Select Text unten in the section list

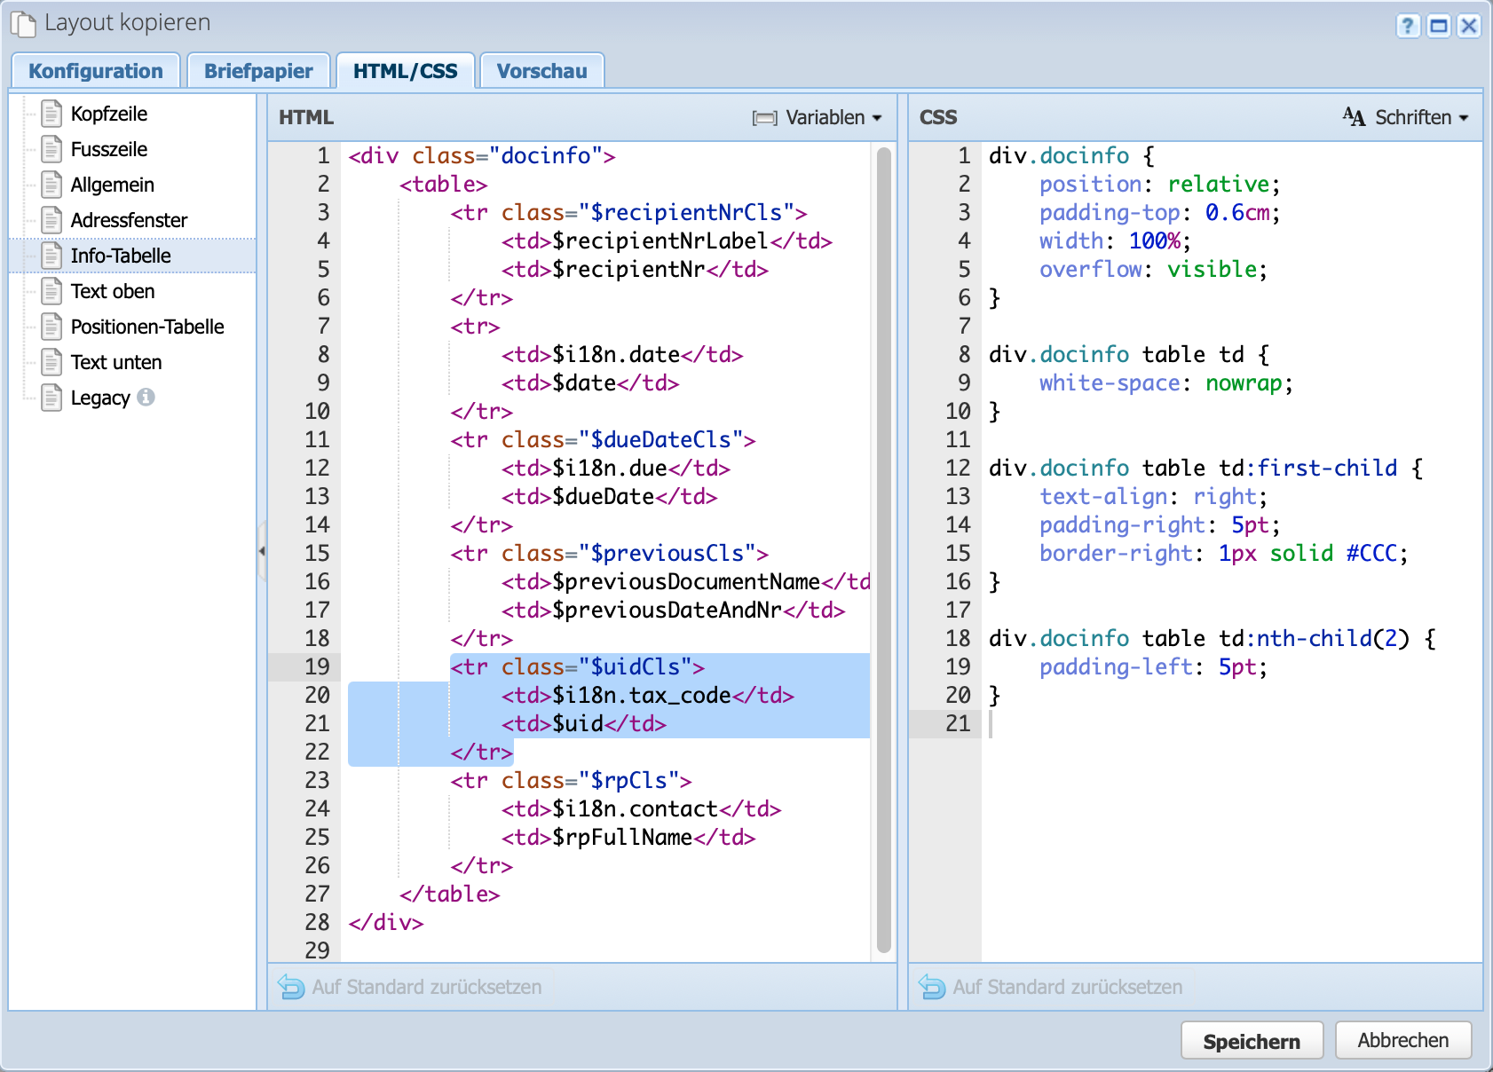pos(116,362)
